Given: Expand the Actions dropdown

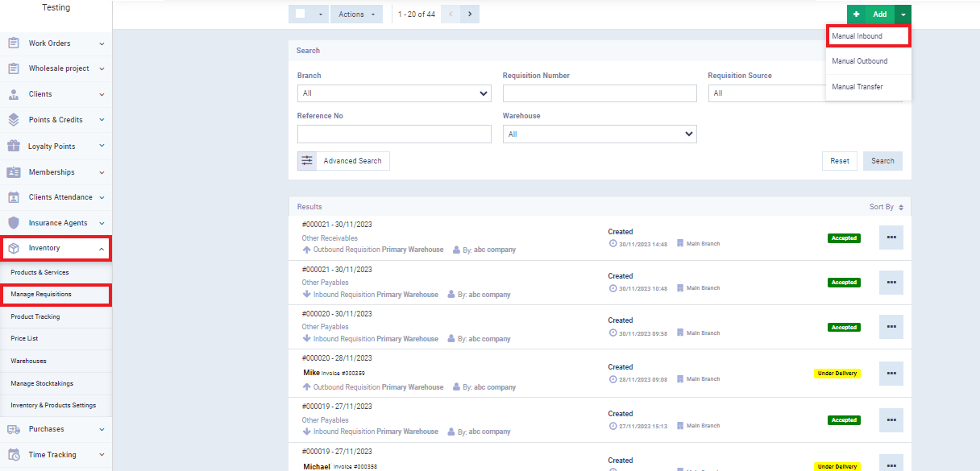Looking at the screenshot, I should [355, 14].
